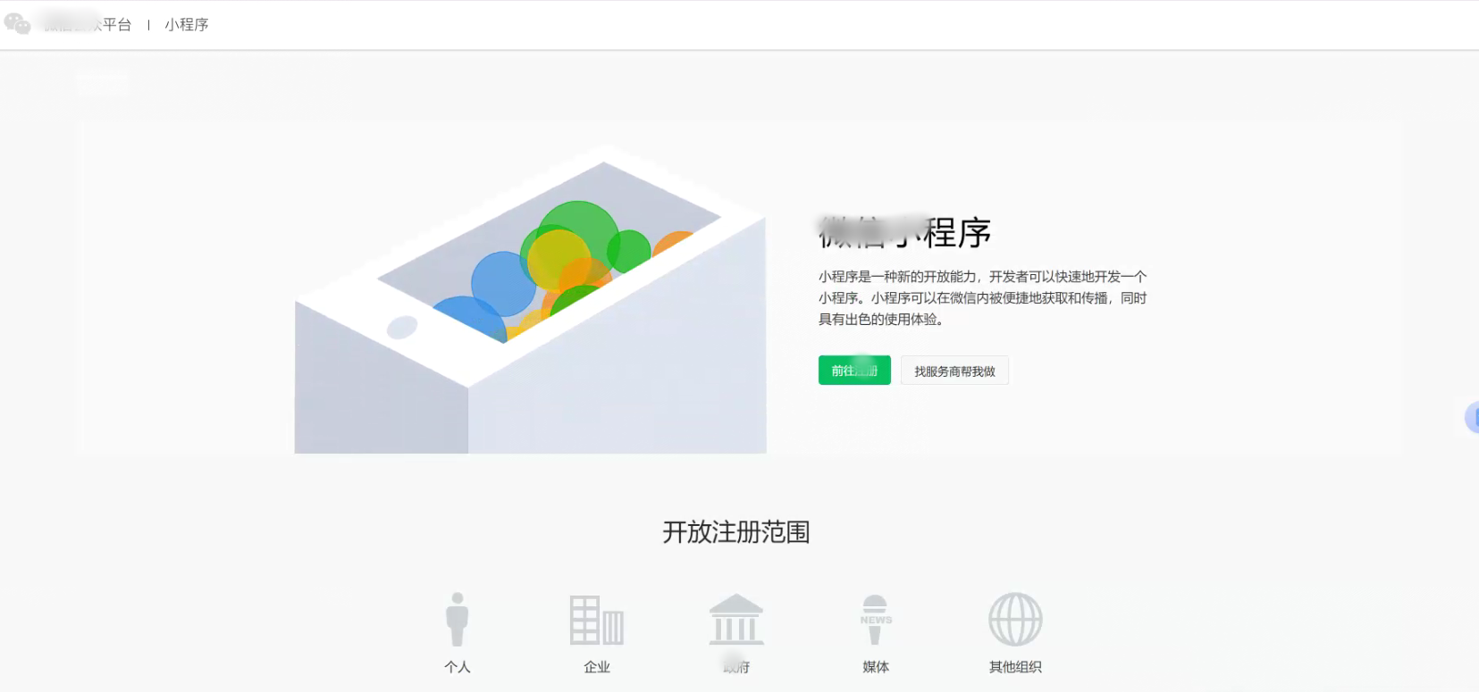
Task: Click the 平台 header title text
Action: (88, 25)
